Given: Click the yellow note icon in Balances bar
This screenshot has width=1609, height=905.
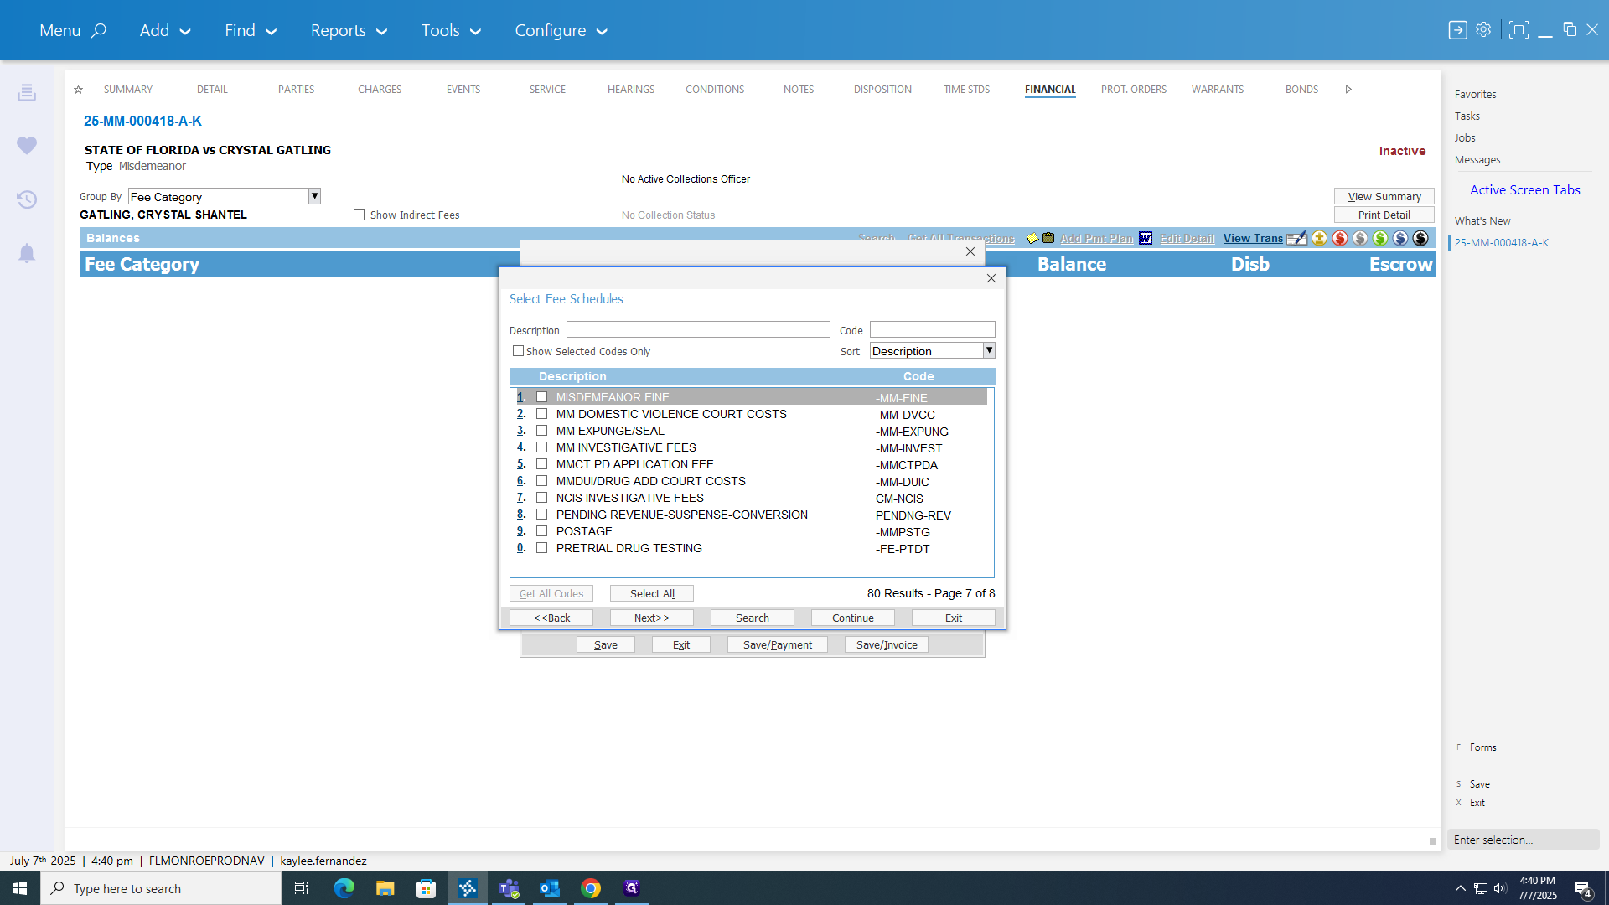Looking at the screenshot, I should point(1032,239).
